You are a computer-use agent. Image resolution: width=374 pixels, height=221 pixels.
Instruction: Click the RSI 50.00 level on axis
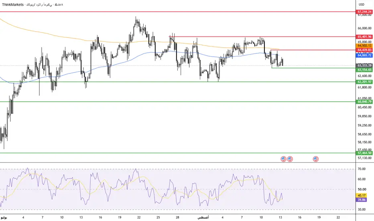tap(362, 189)
